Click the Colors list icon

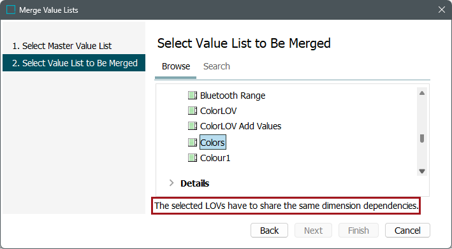pyautogui.click(x=193, y=142)
